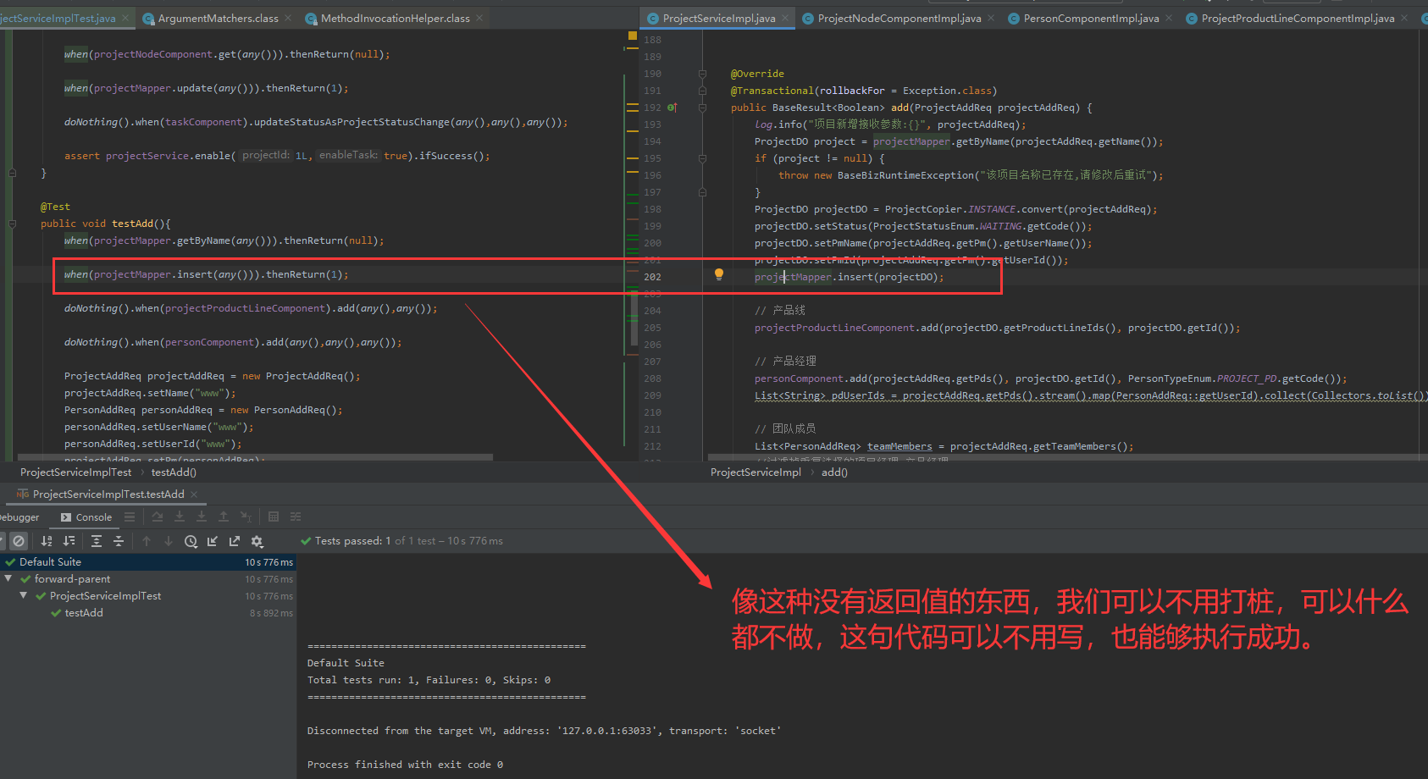
Task: Click fold marker at line 191
Action: 702,91
